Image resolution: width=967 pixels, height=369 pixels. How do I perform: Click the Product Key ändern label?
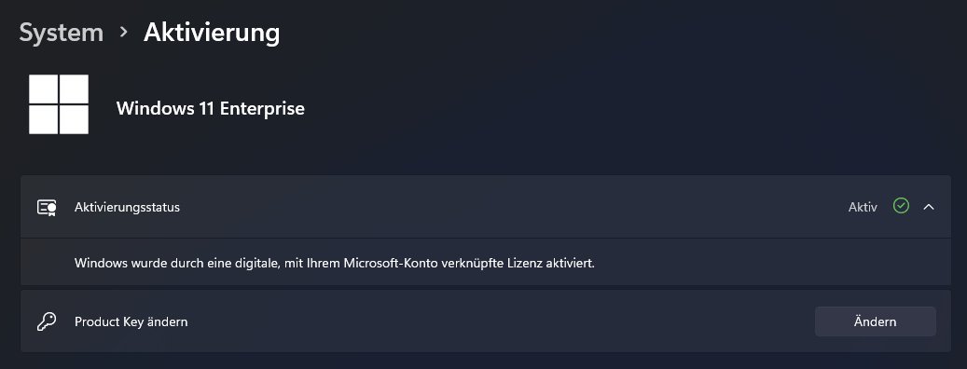click(131, 322)
